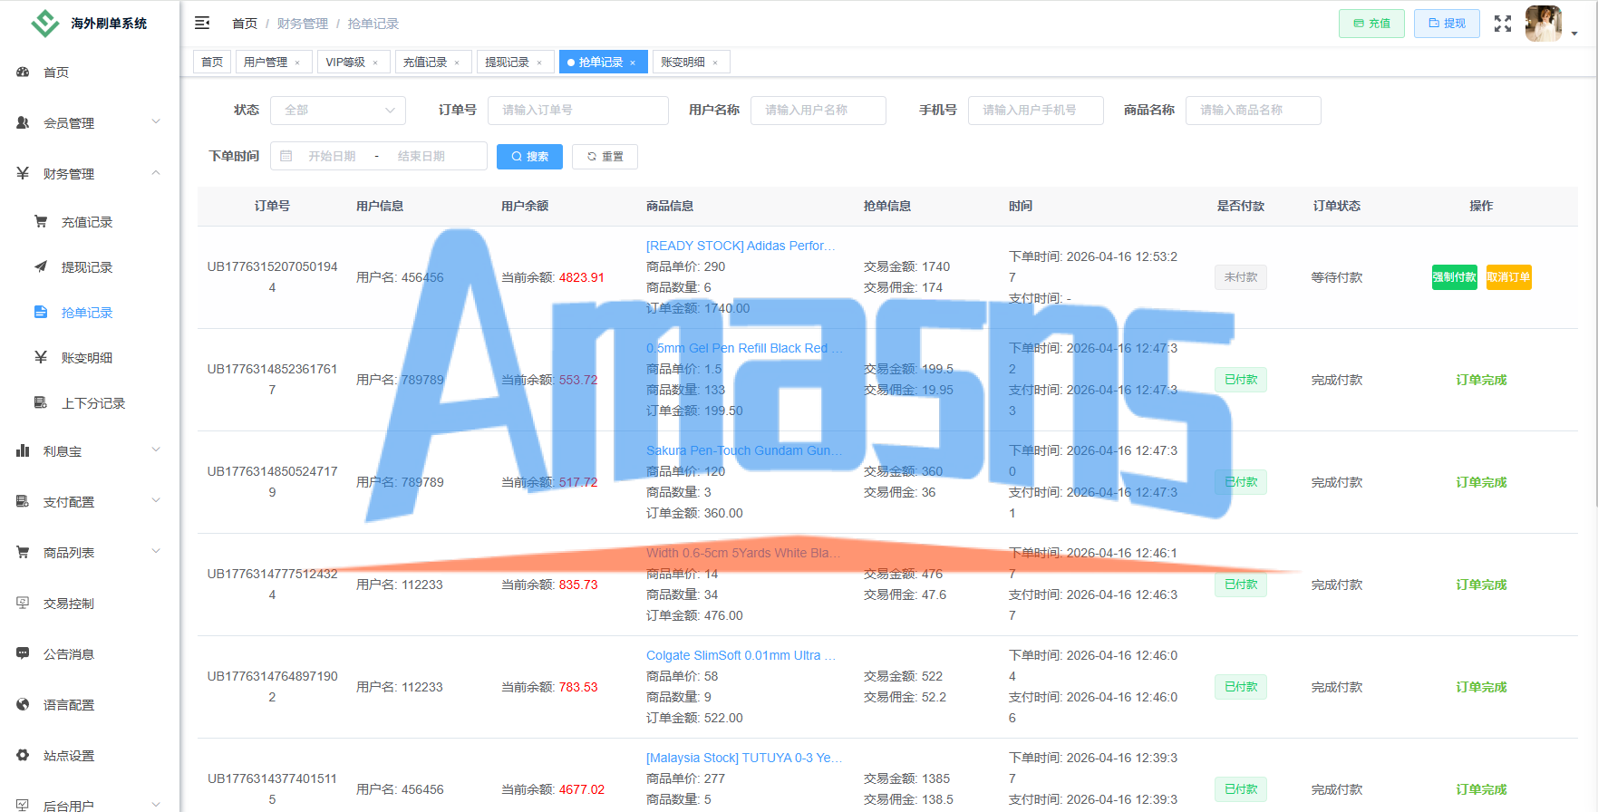Expand the 利息宝 menu chevron

point(156,449)
